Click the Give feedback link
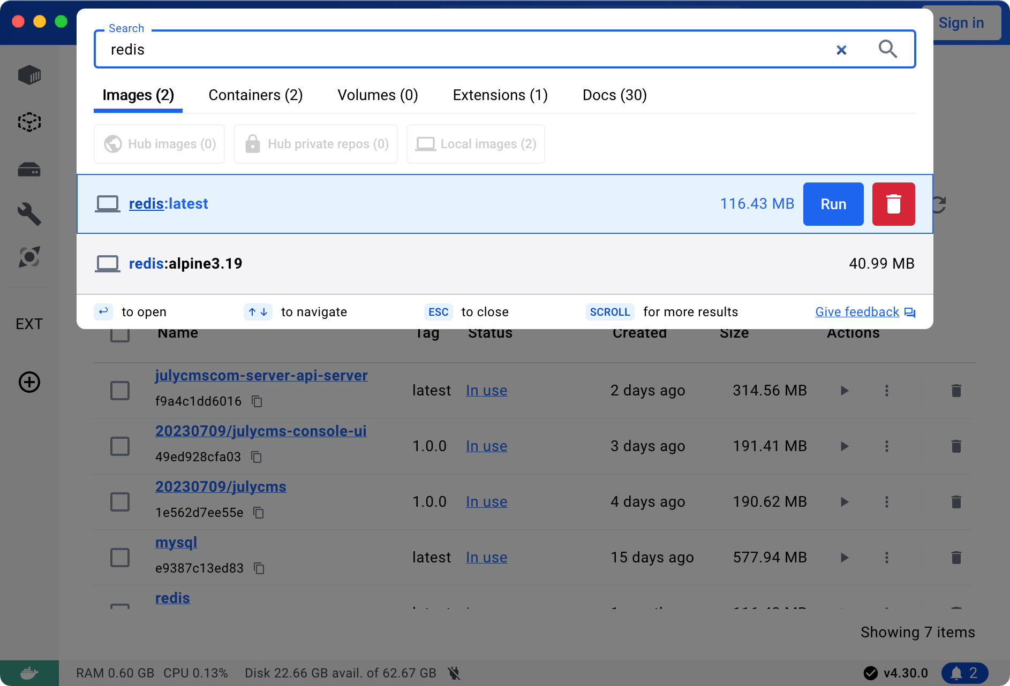This screenshot has width=1010, height=686. pyautogui.click(x=865, y=312)
